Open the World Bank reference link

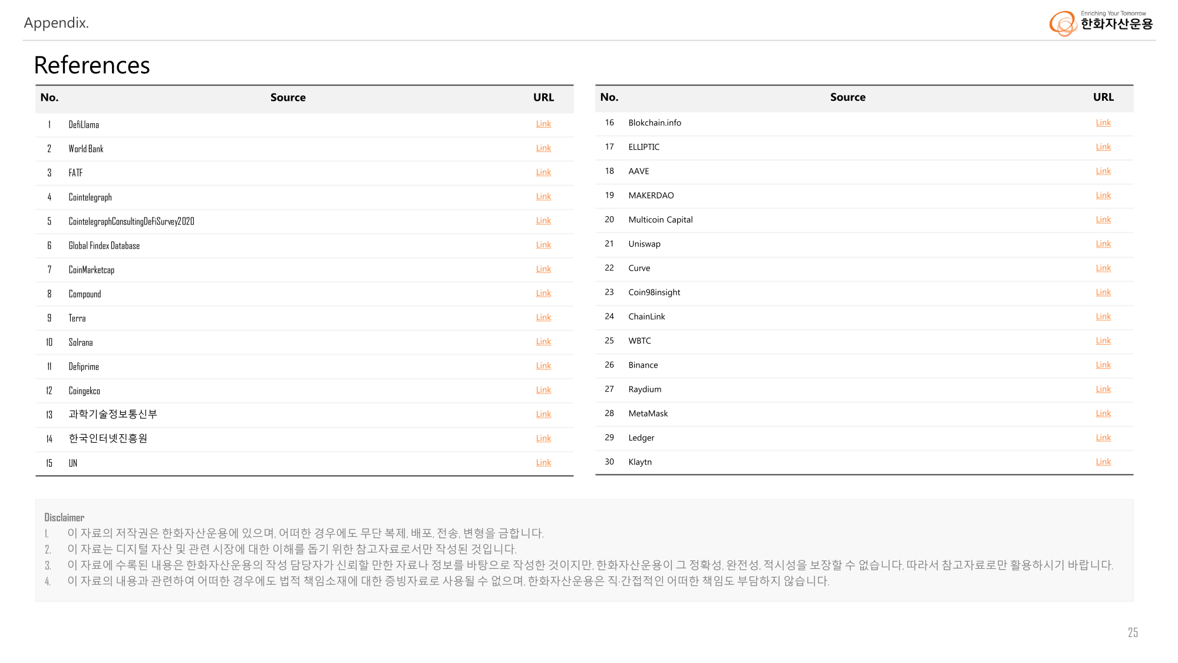coord(543,148)
